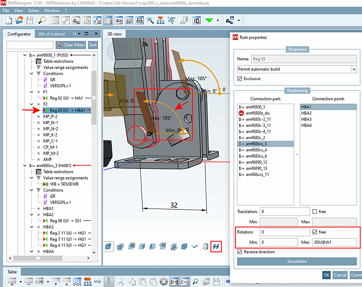Click the scissors cut icon in Table toolbar
This screenshot has width=362, height=287.
121,281
